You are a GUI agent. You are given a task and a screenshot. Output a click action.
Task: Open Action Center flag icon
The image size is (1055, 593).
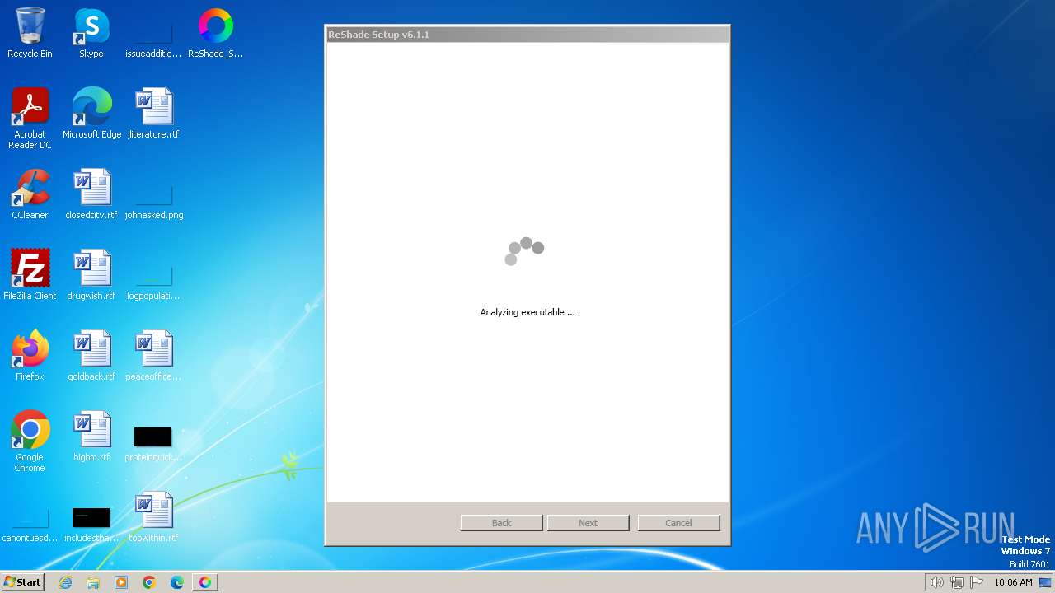tap(977, 582)
